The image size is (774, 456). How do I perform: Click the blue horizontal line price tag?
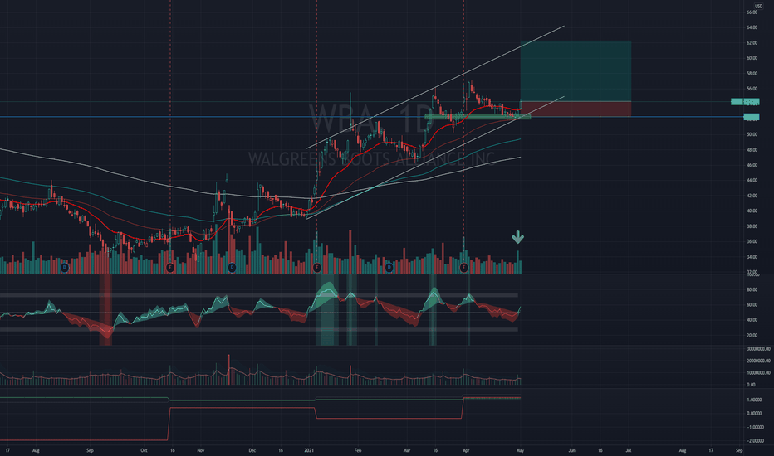pos(752,117)
